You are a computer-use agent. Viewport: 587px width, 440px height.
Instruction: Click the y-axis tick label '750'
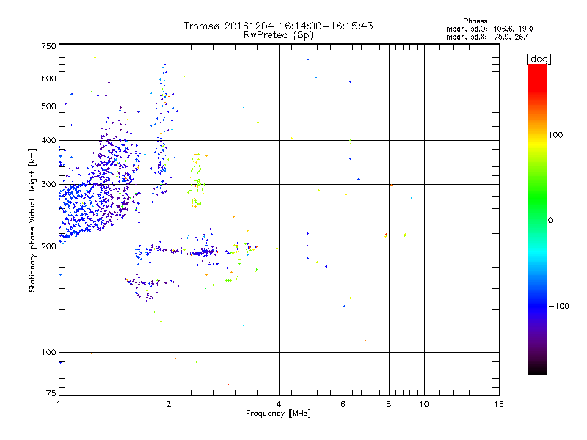click(48, 46)
